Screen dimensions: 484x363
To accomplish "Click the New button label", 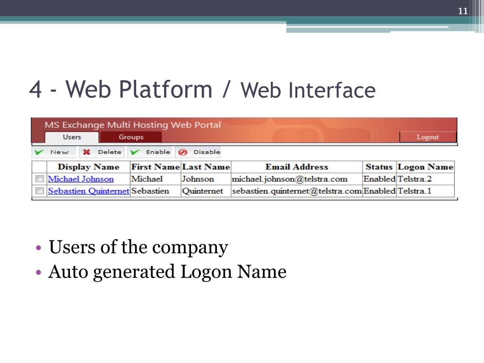I will click(59, 152).
